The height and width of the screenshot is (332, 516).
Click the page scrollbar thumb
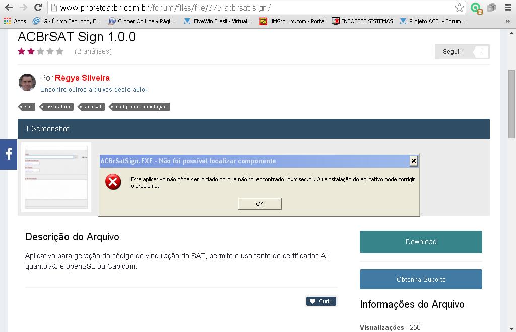[511, 105]
